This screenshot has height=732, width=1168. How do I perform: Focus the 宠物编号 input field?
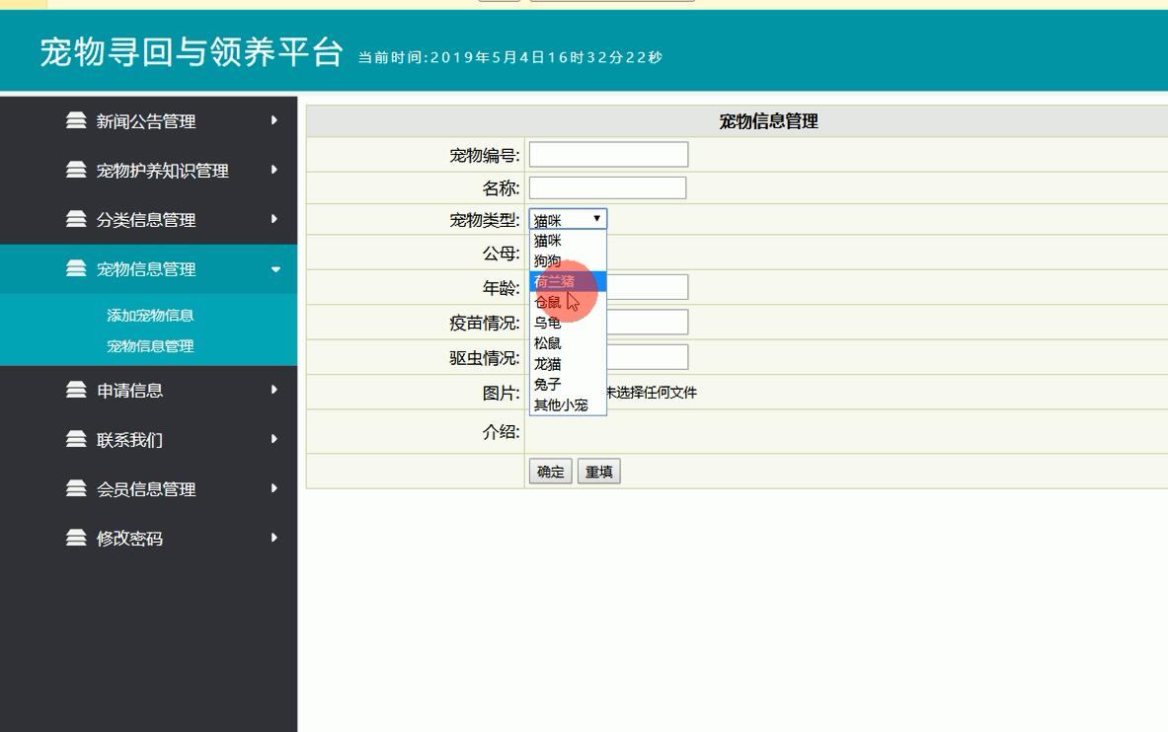[608, 155]
